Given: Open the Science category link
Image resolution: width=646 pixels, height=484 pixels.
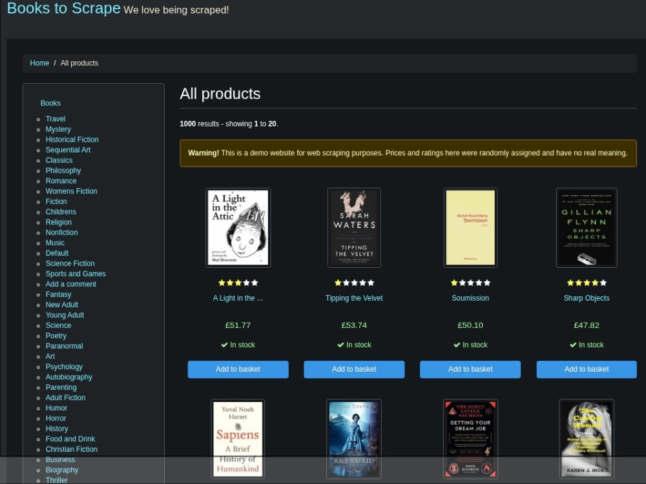Looking at the screenshot, I should [58, 325].
